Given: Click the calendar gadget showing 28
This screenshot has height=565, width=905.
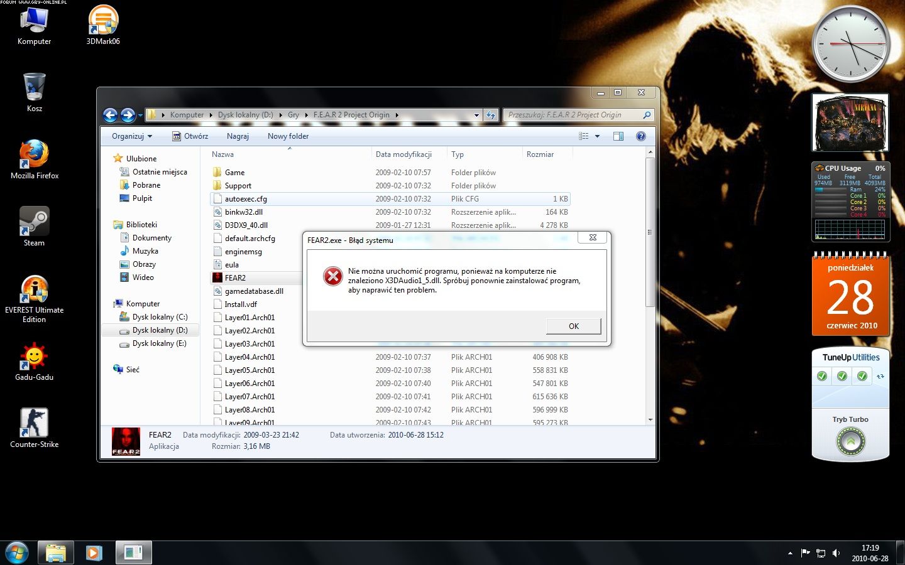Looking at the screenshot, I should 850,294.
